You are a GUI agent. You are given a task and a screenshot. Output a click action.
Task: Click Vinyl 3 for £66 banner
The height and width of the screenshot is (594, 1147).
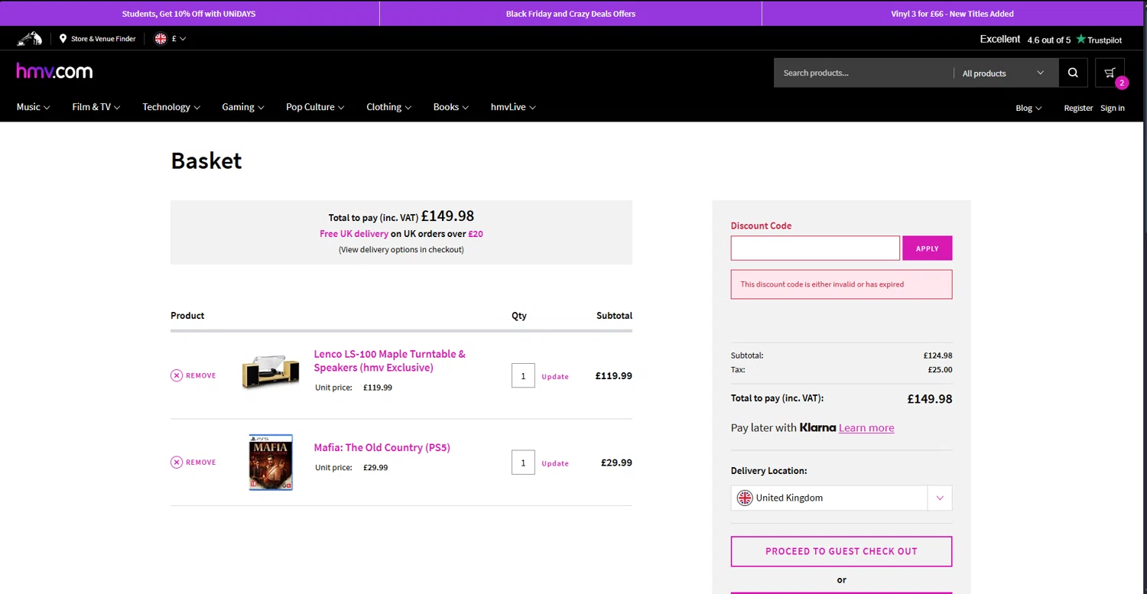952,14
